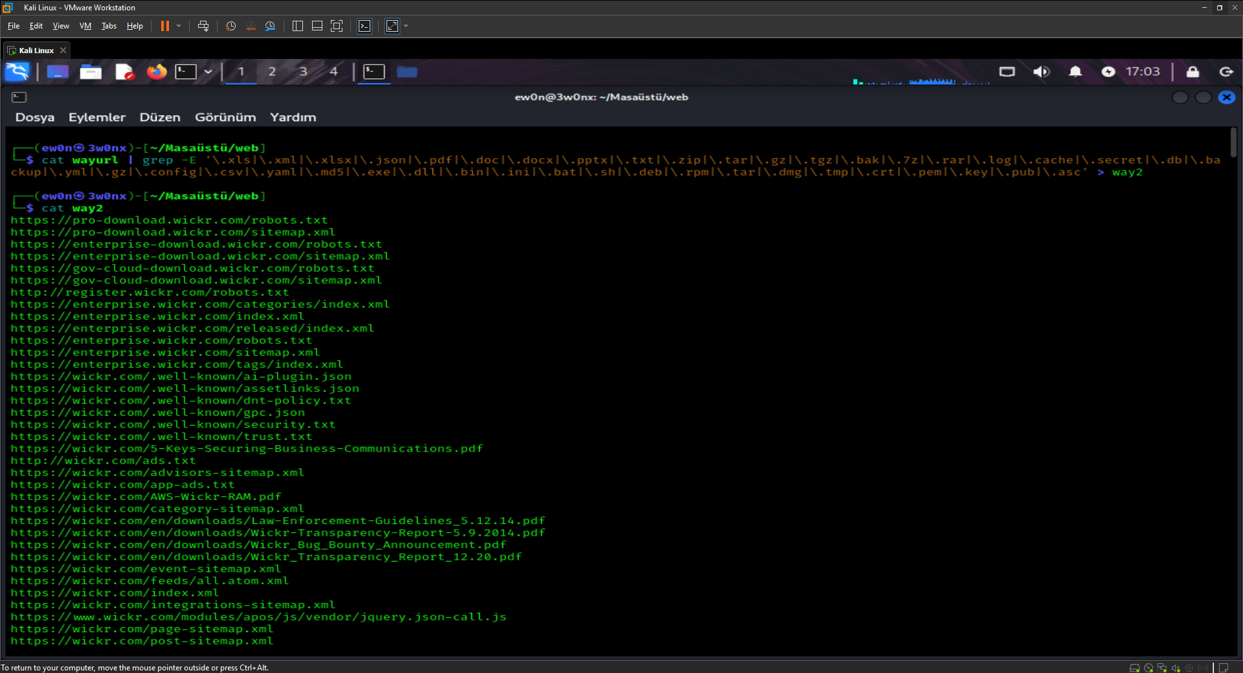Expand the terminal launcher dropdown chevron
The width and height of the screenshot is (1243, 673).
pos(208,71)
